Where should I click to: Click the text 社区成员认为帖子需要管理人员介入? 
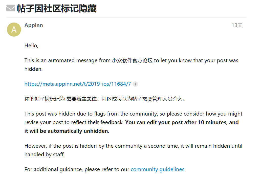pyautogui.click(x=142, y=99)
